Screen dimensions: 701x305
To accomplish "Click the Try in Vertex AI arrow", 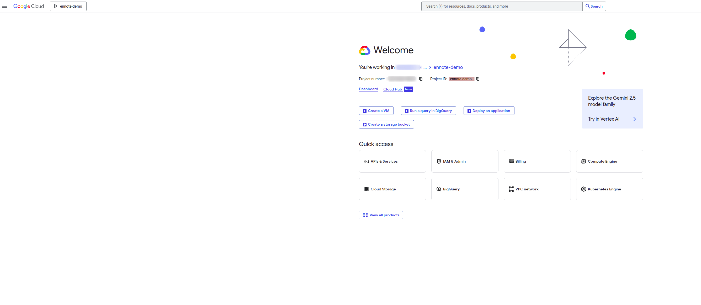I will [634, 119].
